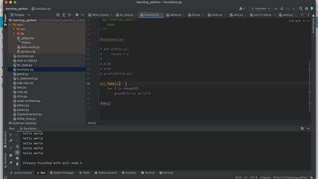This screenshot has height=179, width=318.
Task: Show hidden editor tabs dropdown chevron
Action: [302, 15]
